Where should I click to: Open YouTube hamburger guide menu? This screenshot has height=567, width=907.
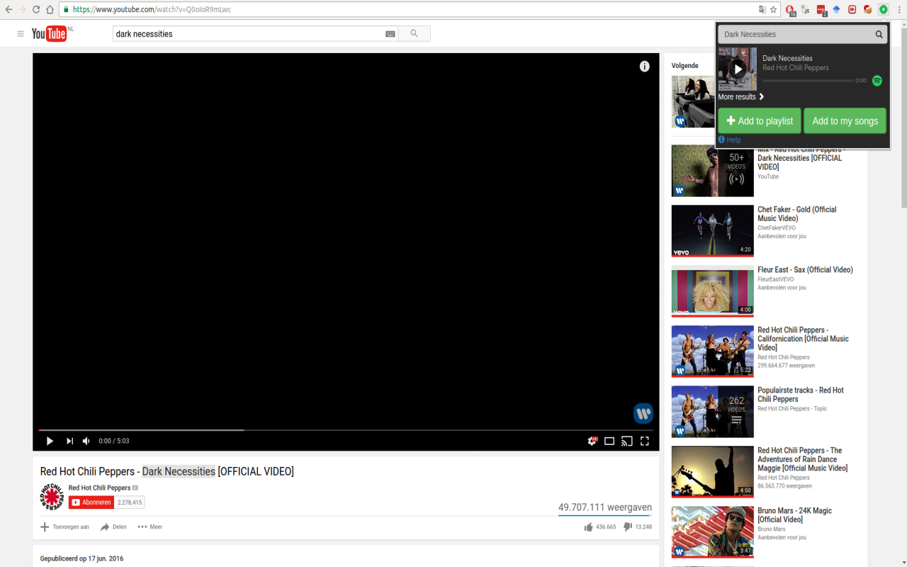[x=21, y=33]
